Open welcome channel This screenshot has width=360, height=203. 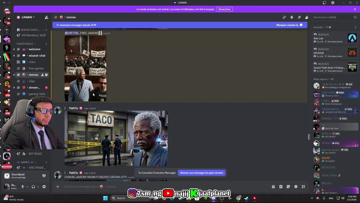32,49
